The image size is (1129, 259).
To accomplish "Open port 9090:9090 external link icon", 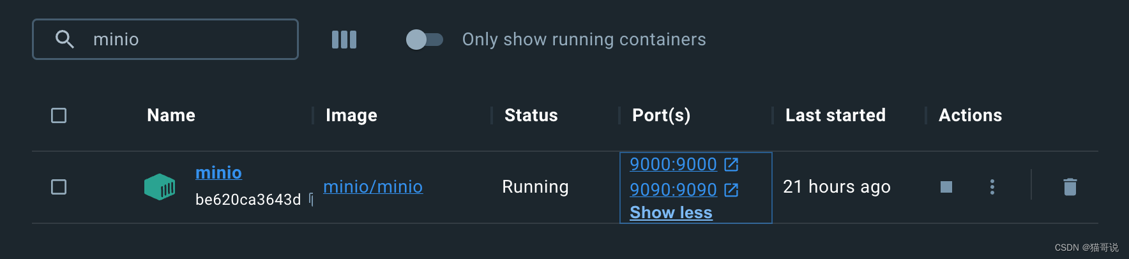I will coord(731,190).
